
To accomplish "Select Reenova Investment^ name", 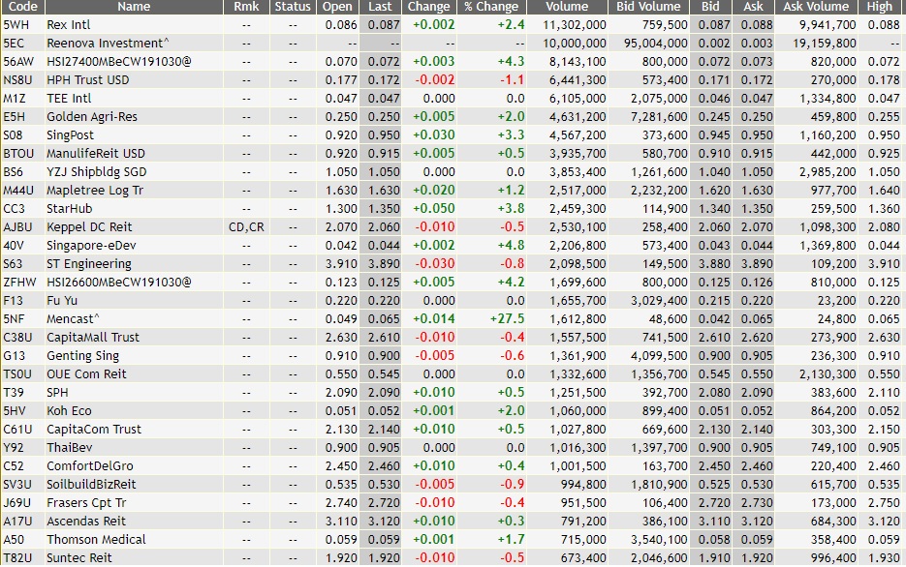I will tap(109, 44).
